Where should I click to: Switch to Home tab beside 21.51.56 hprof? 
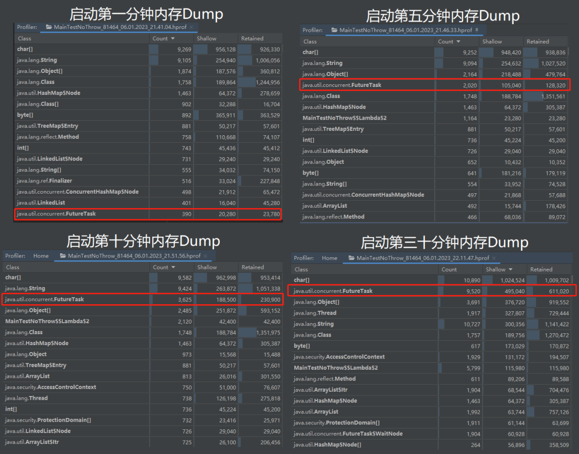coord(41,256)
